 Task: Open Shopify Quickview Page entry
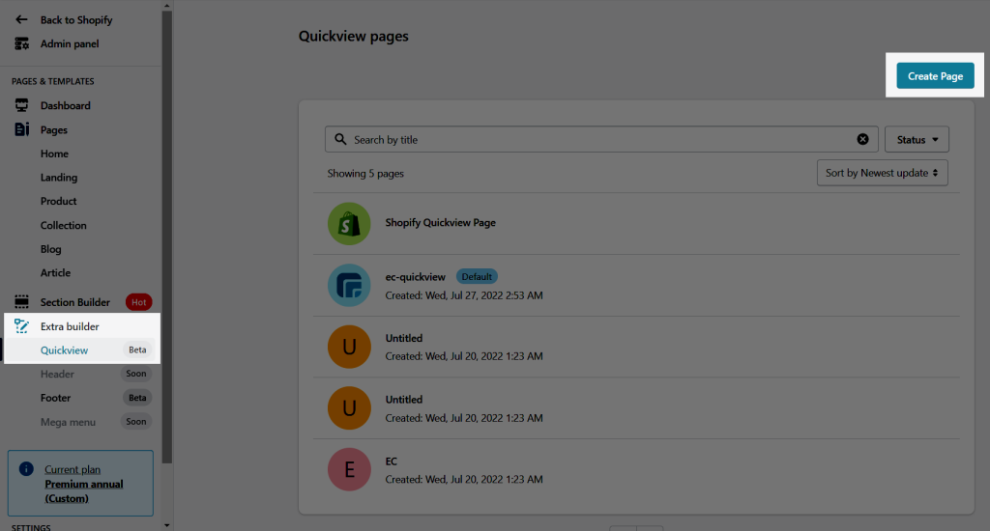pyautogui.click(x=440, y=223)
